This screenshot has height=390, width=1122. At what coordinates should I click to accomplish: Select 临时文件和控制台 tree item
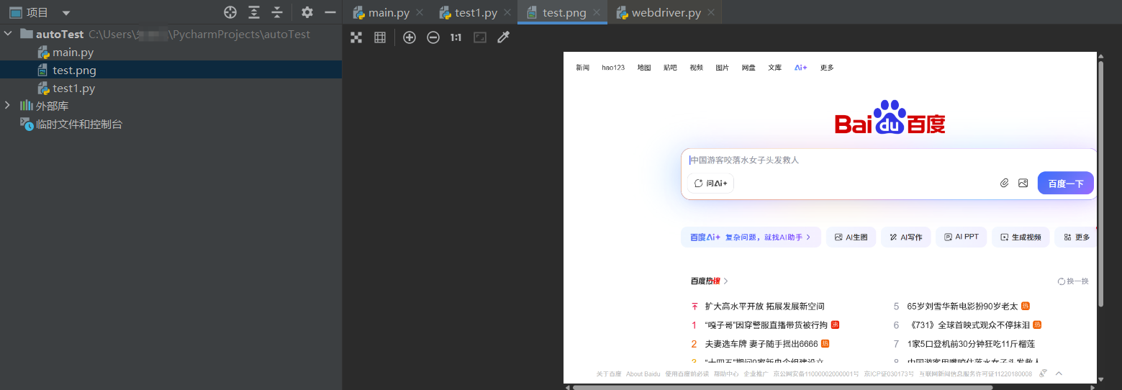pyautogui.click(x=79, y=124)
